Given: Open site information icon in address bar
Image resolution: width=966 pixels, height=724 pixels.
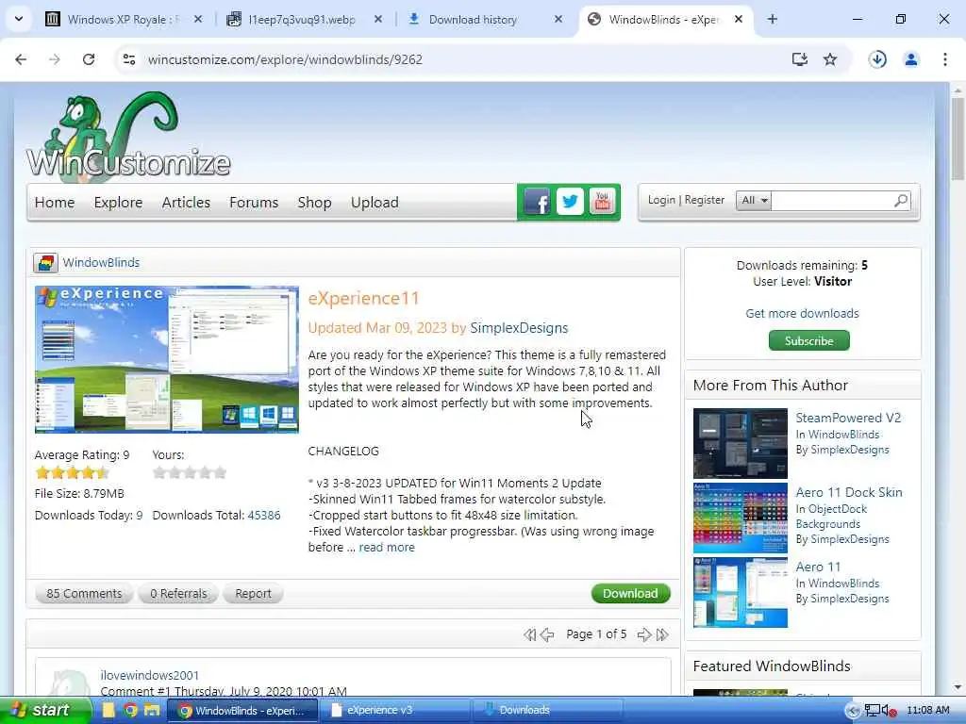Looking at the screenshot, I should (x=129, y=59).
